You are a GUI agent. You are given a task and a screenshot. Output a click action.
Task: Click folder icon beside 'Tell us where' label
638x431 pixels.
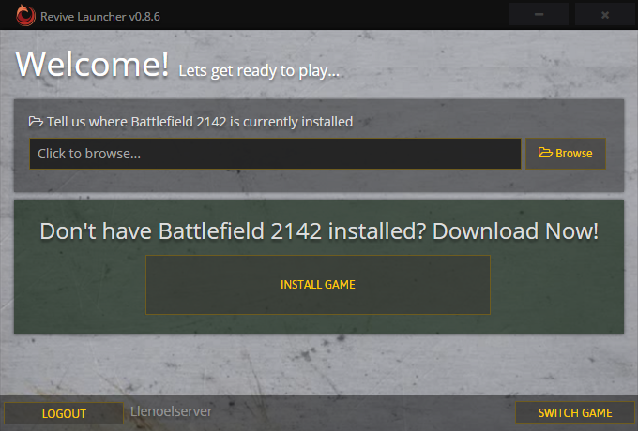coord(36,122)
